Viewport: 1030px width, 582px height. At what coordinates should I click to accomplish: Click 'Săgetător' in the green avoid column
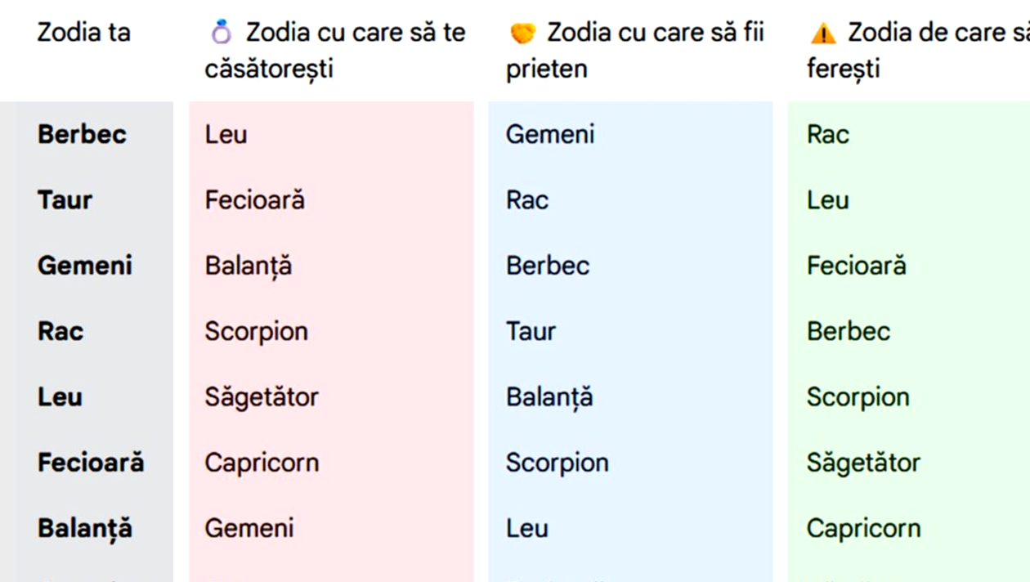point(863,463)
